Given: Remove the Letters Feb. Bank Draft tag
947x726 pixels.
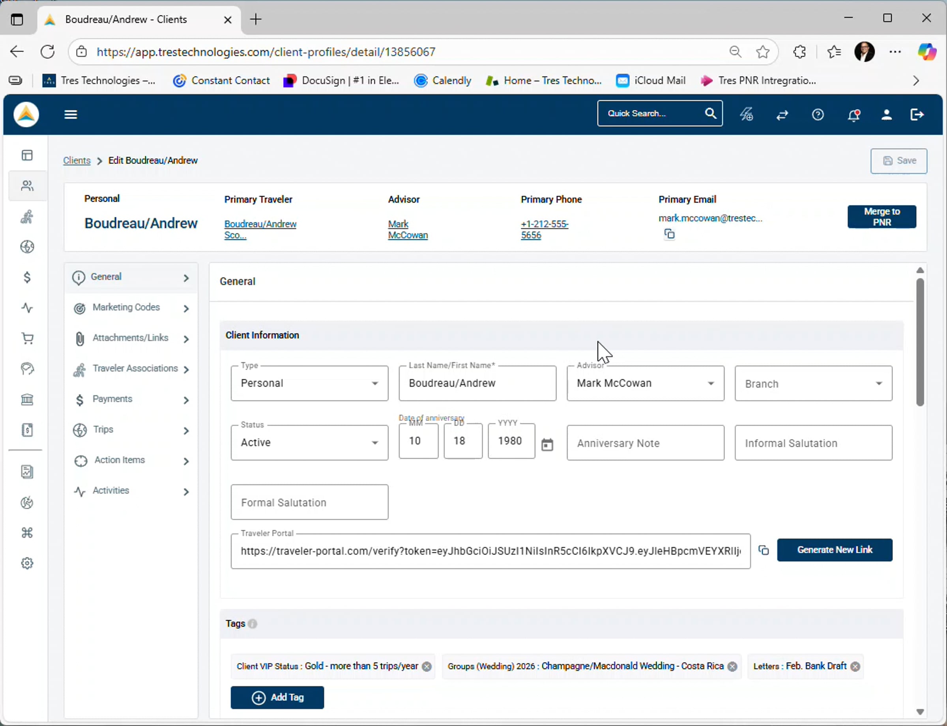Looking at the screenshot, I should 855,666.
